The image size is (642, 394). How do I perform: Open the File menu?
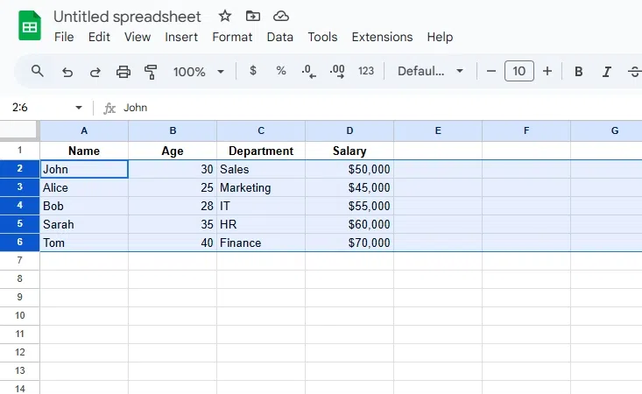(x=64, y=37)
